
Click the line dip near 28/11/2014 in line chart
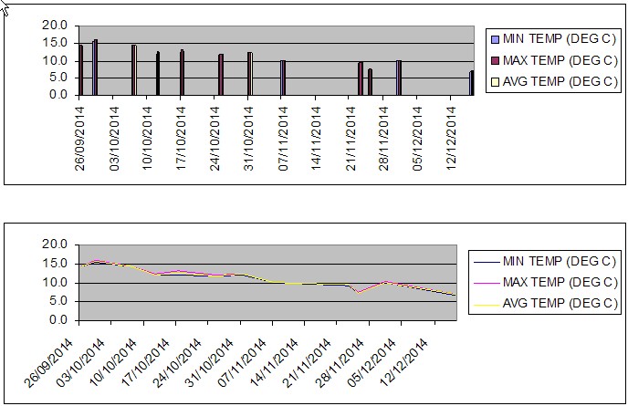pos(358,292)
